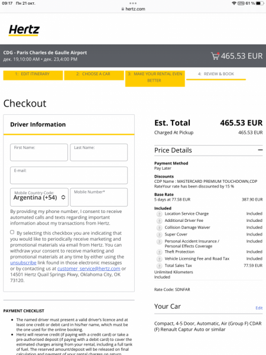Tap the three-dot multitasking indicator
The width and height of the screenshot is (266, 355).
pyautogui.click(x=133, y=3)
